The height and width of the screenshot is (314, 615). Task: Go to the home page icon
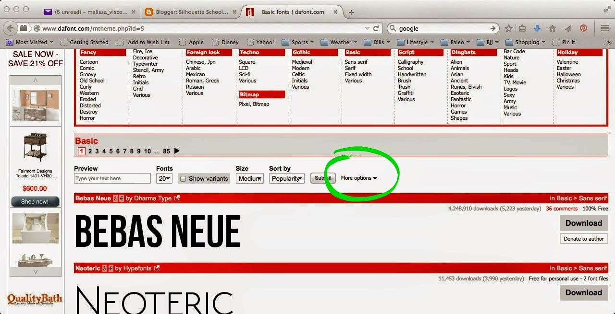553,28
